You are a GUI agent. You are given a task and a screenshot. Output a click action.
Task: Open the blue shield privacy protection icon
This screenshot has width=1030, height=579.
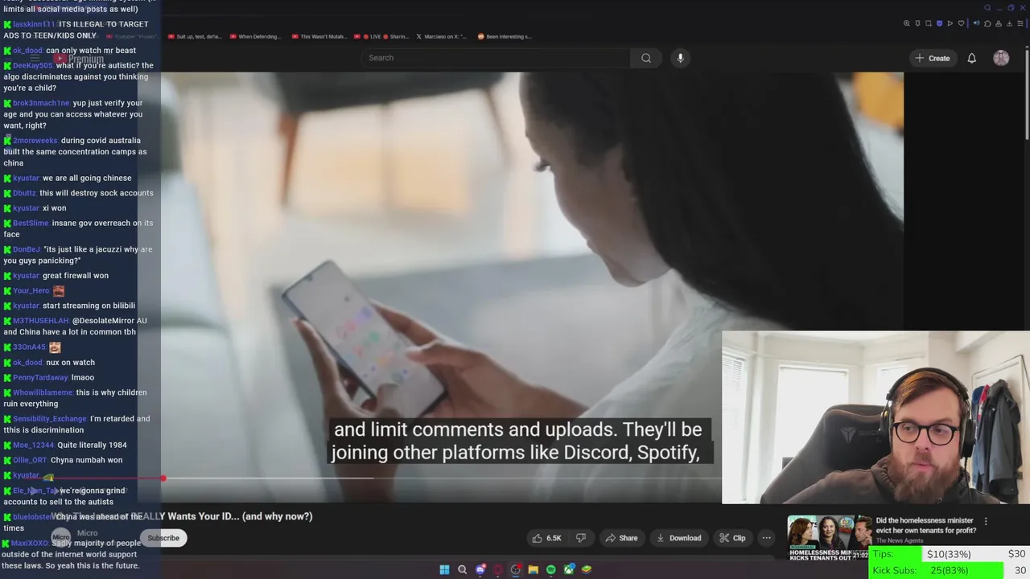[939, 23]
